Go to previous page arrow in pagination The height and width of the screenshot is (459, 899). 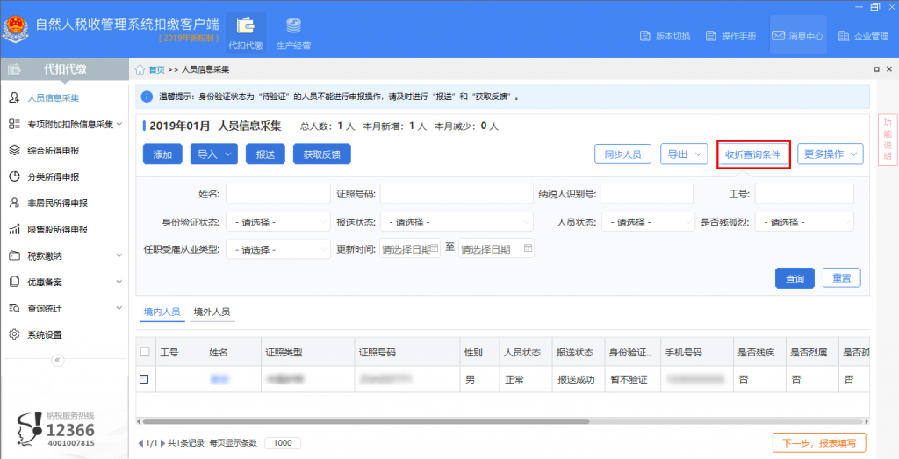[x=141, y=443]
